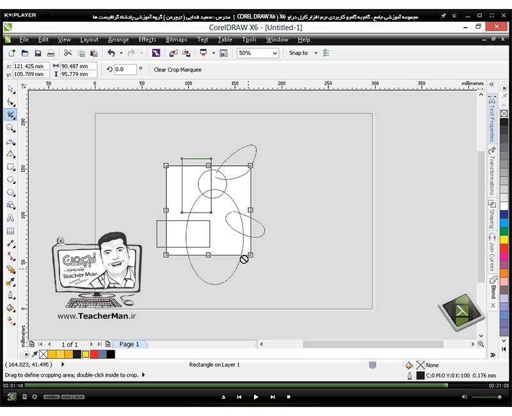Click Clear Crop Marquee button
The height and width of the screenshot is (416, 512).
(x=177, y=70)
